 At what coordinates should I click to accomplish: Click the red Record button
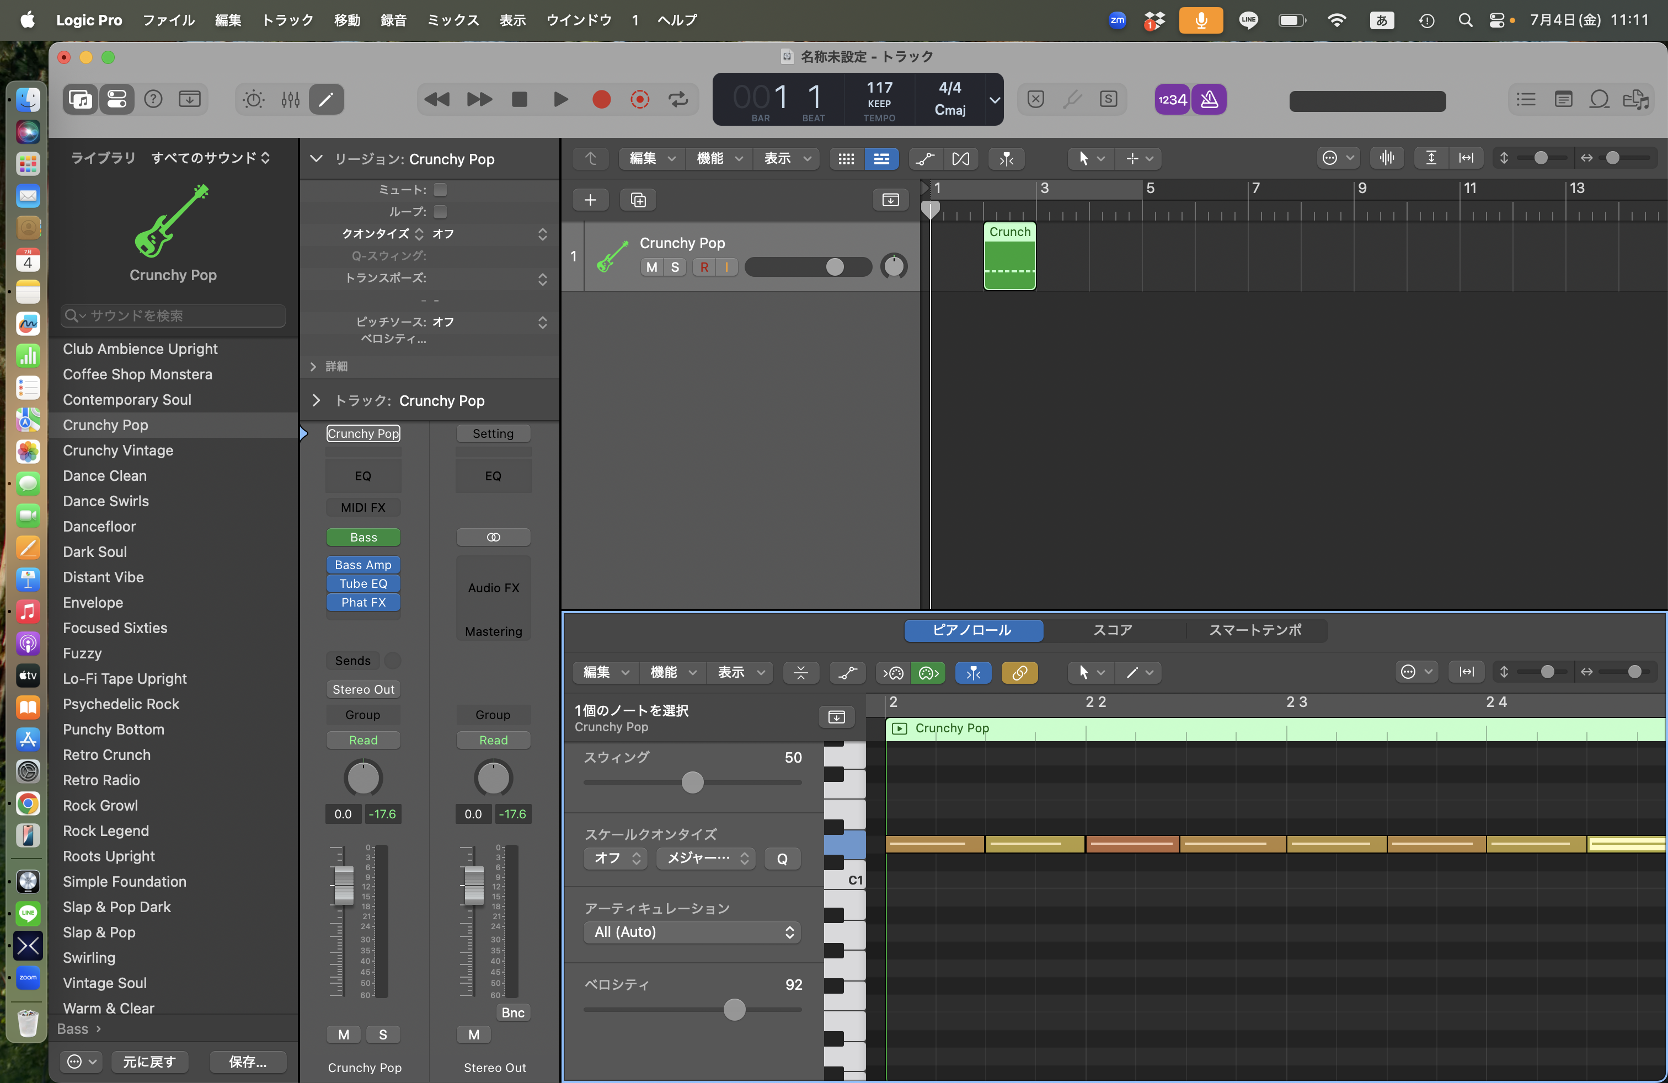(x=601, y=99)
